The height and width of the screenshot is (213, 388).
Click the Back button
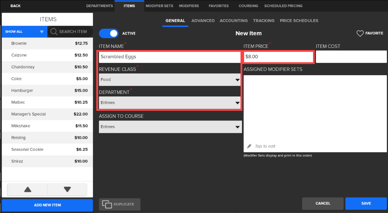pyautogui.click(x=16, y=6)
